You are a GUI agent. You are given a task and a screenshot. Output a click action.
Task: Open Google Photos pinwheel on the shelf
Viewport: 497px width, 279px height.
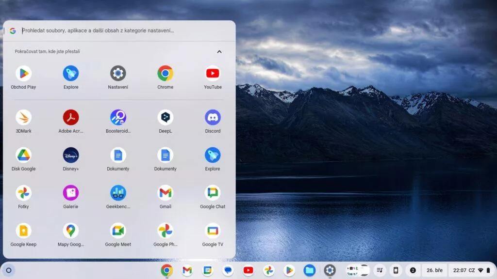(269, 270)
